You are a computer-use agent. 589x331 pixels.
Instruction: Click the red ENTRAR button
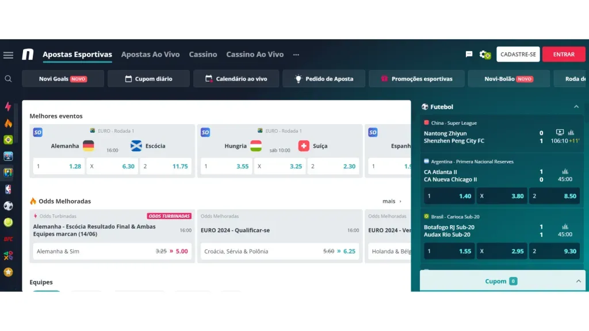pyautogui.click(x=564, y=55)
